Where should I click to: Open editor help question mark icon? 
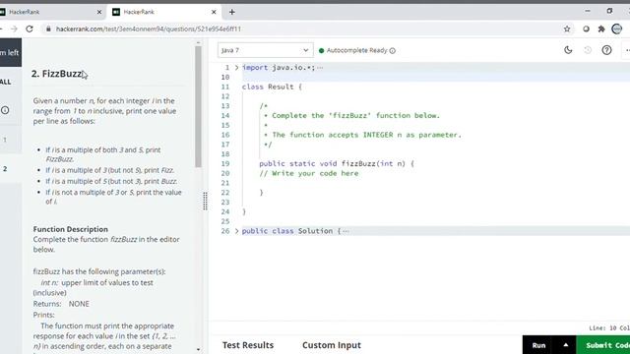pyautogui.click(x=606, y=50)
